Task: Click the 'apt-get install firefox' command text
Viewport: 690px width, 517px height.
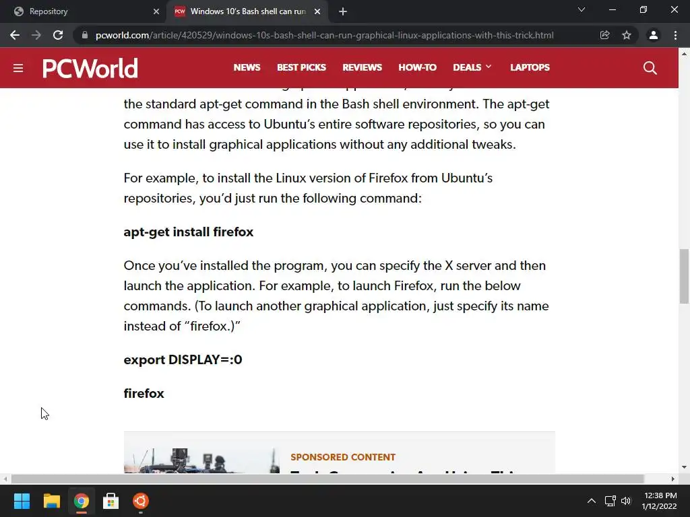Action: point(189,232)
